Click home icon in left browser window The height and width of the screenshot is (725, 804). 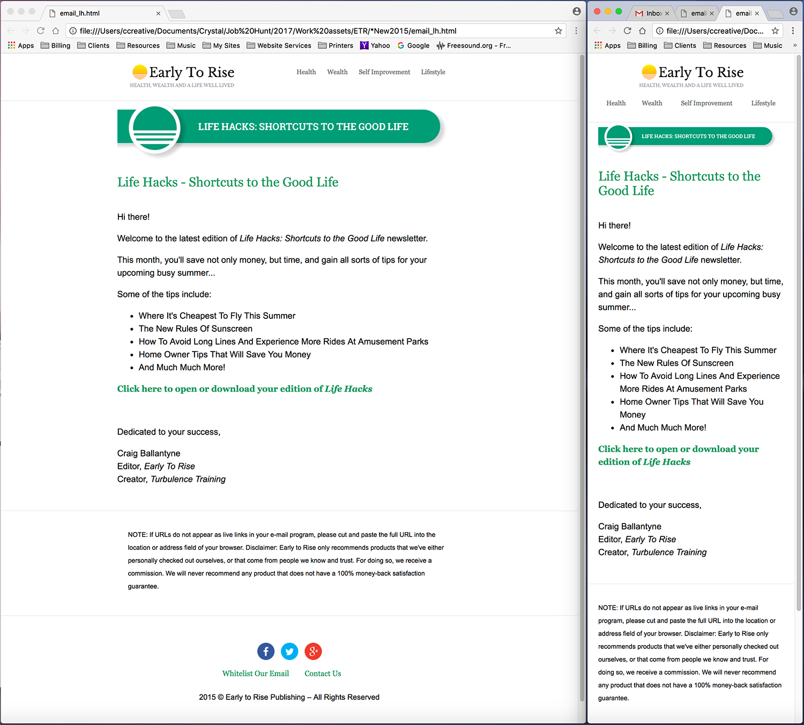click(x=56, y=31)
